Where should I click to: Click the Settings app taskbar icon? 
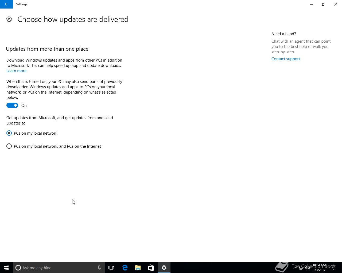[164, 268]
